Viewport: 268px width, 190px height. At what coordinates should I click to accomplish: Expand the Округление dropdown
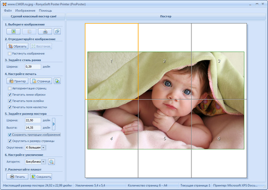tap(43, 148)
